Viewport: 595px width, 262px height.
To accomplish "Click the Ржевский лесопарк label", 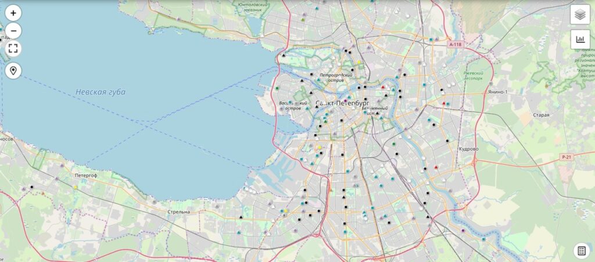I will 474,76.
